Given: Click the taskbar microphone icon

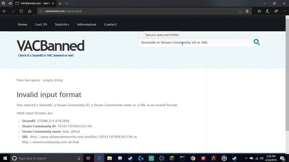Looking at the screenshot, I should pos(79,158).
